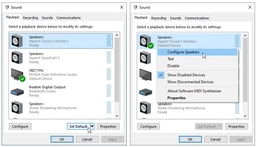Click scroll up arrow in left device list

(x=117, y=35)
